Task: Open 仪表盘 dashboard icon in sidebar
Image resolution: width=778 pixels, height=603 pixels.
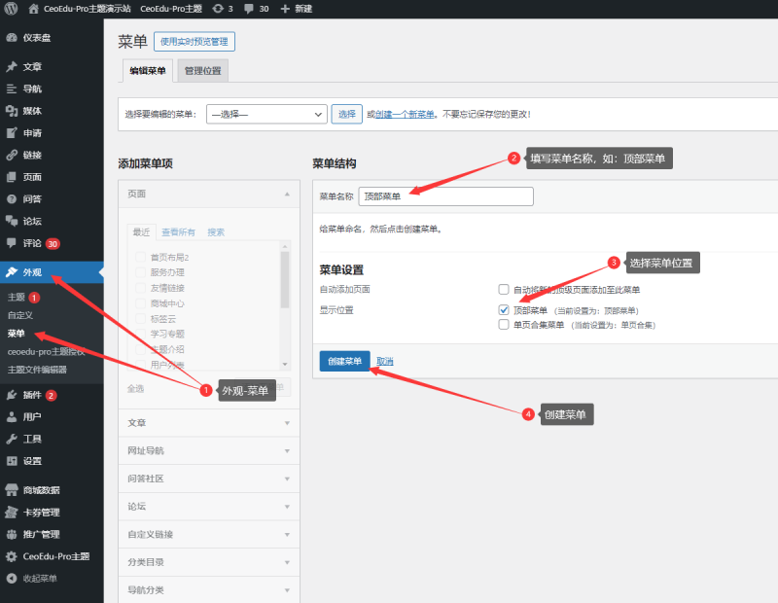Action: tap(12, 38)
